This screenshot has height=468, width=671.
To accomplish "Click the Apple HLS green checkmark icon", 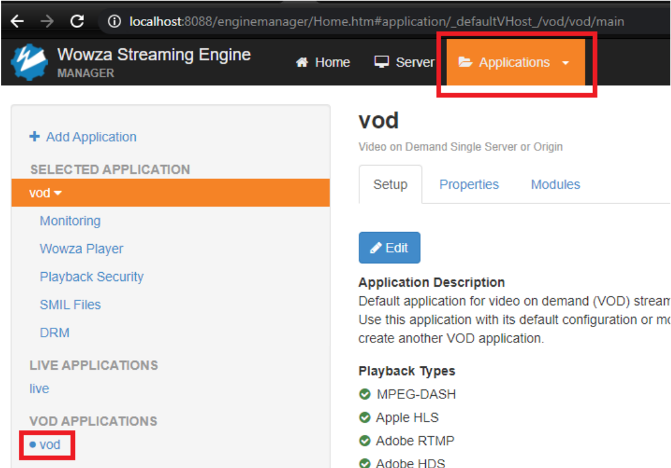I will click(x=364, y=418).
